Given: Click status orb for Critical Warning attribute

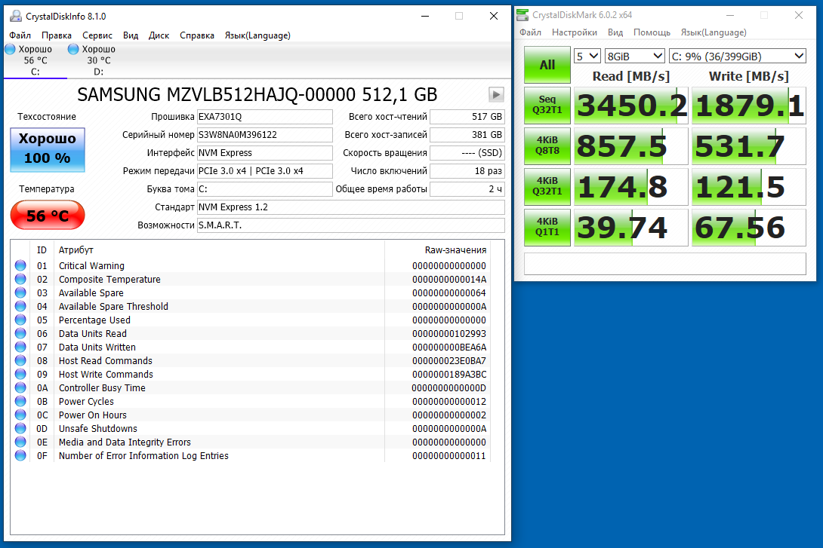Looking at the screenshot, I should (20, 265).
